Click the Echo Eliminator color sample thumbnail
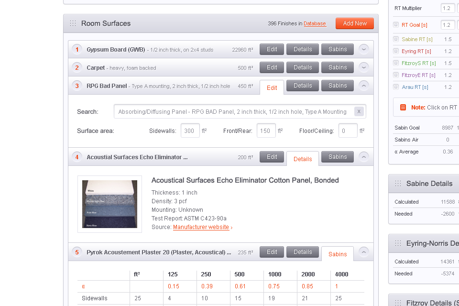This screenshot has width=459, height=306. point(109,204)
